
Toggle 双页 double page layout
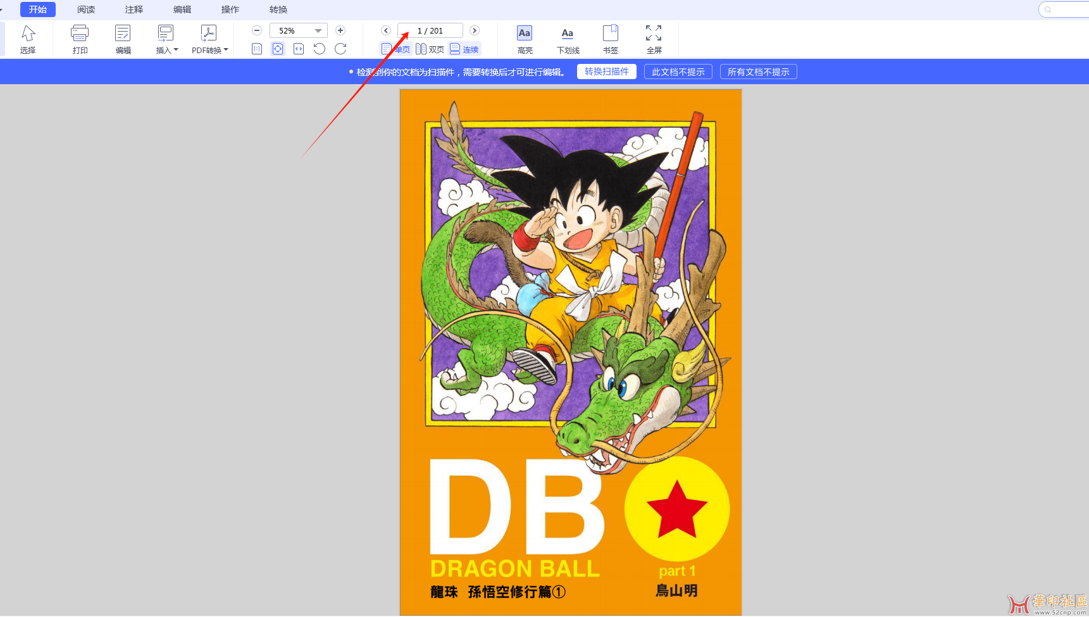click(x=430, y=49)
